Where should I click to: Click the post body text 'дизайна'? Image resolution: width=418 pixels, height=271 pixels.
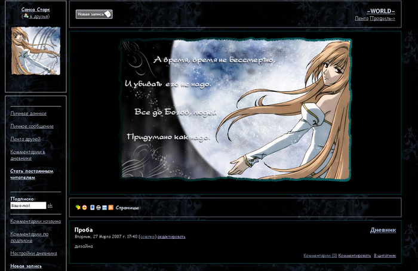(84, 247)
